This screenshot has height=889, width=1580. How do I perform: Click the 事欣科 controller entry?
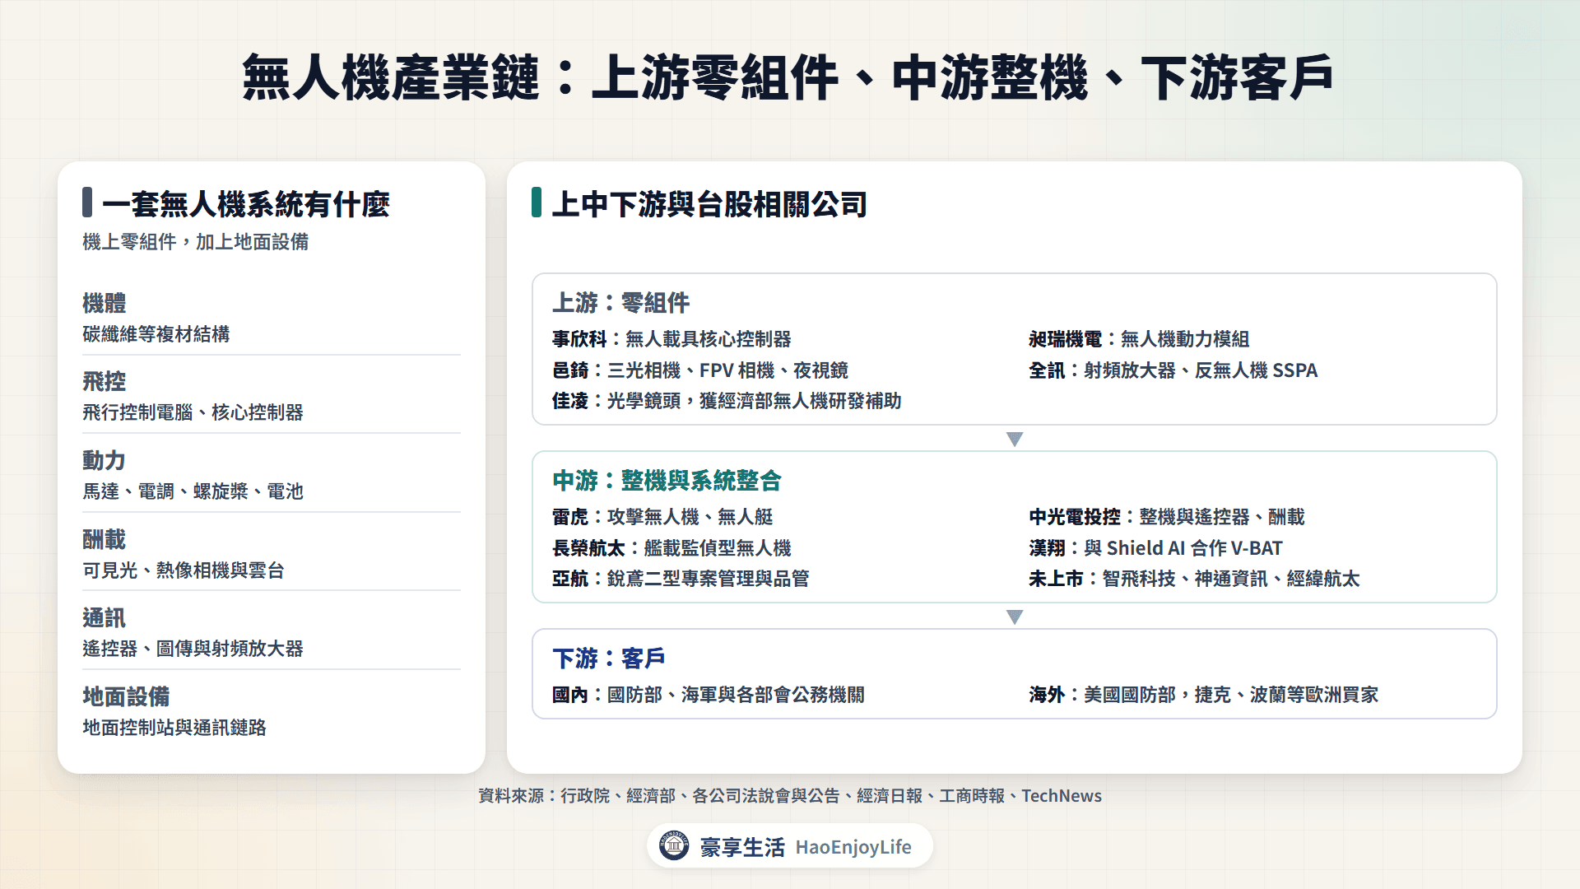click(671, 339)
